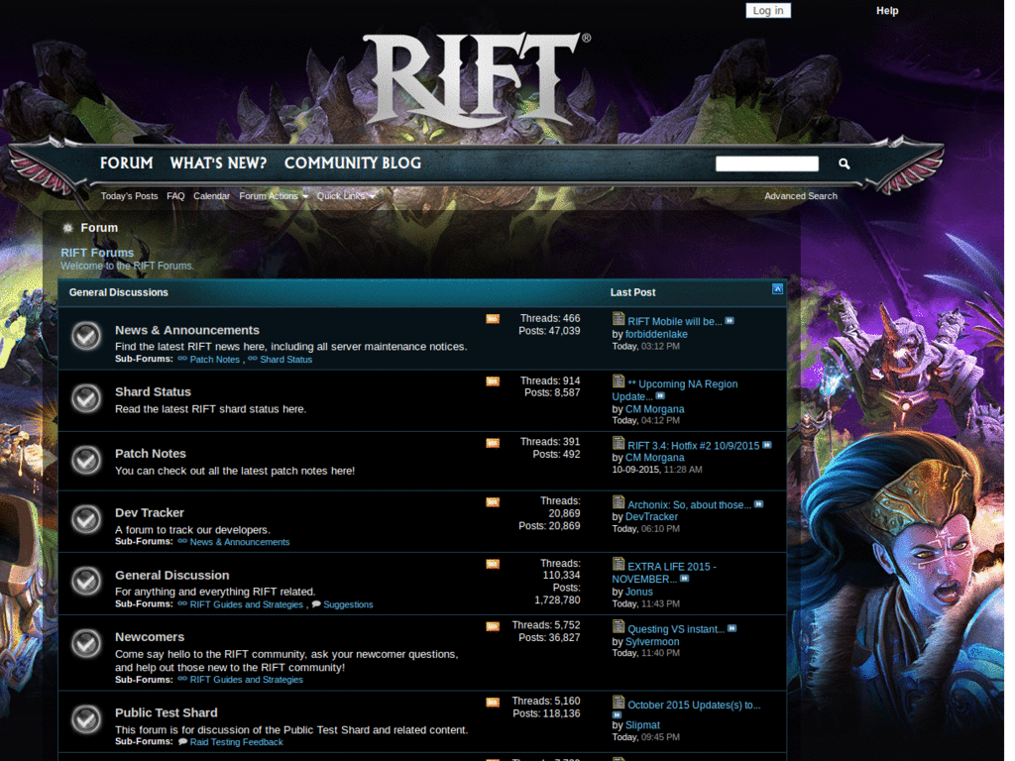Click Dev Tracker forum status icon
1015x761 pixels.
[x=86, y=519]
